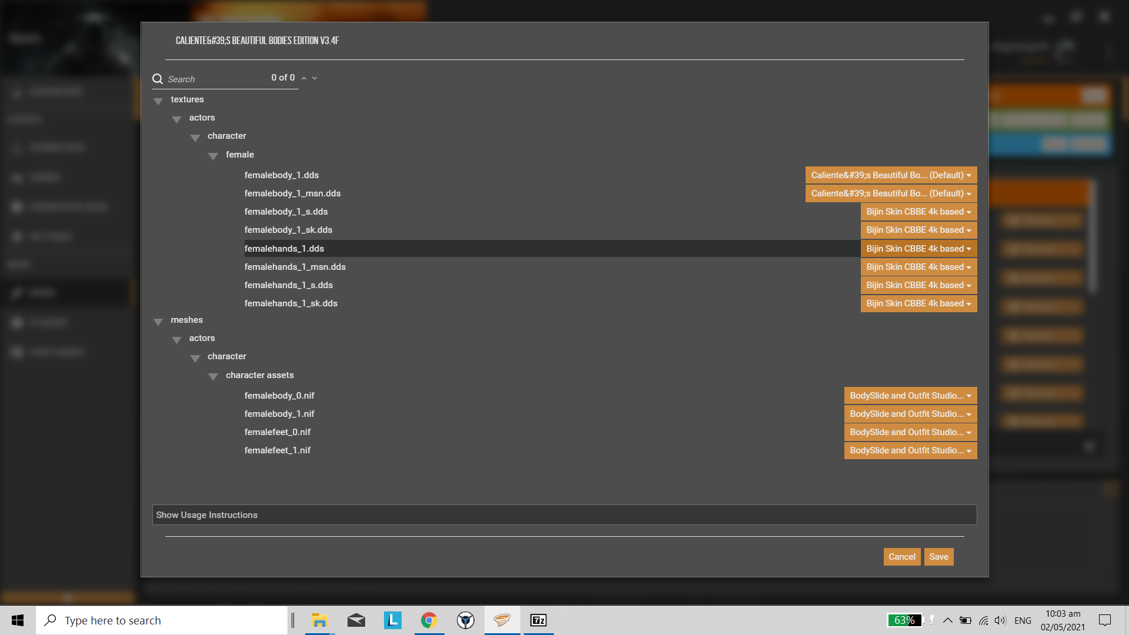Collapse the actors folder under textures
Screen dimensions: 1129x635
(x=176, y=119)
